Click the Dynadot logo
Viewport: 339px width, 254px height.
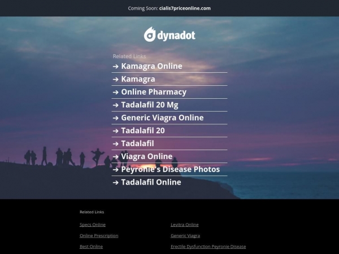click(169, 34)
